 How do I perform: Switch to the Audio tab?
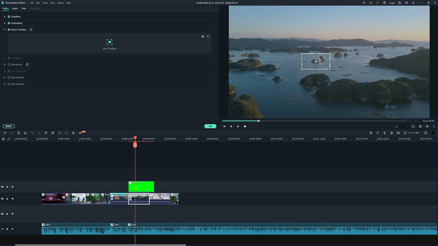pyautogui.click(x=15, y=8)
